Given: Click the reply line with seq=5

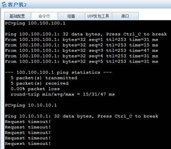Looking at the screenshot, I should 81,62.
